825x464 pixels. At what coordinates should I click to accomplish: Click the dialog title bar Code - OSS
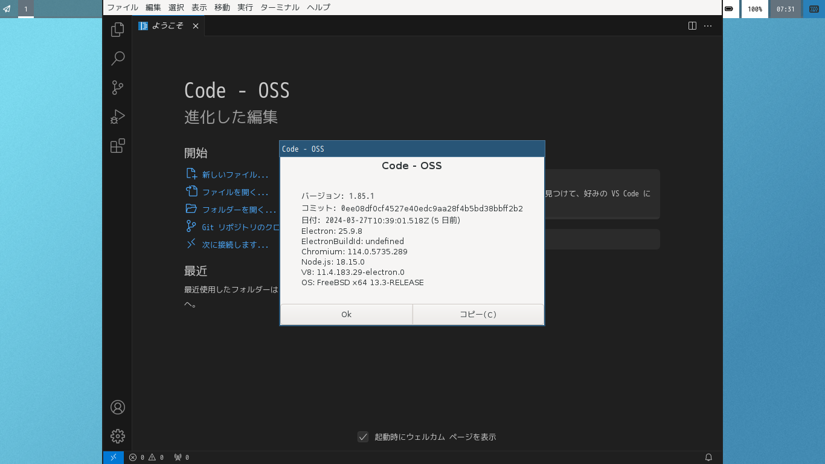412,149
